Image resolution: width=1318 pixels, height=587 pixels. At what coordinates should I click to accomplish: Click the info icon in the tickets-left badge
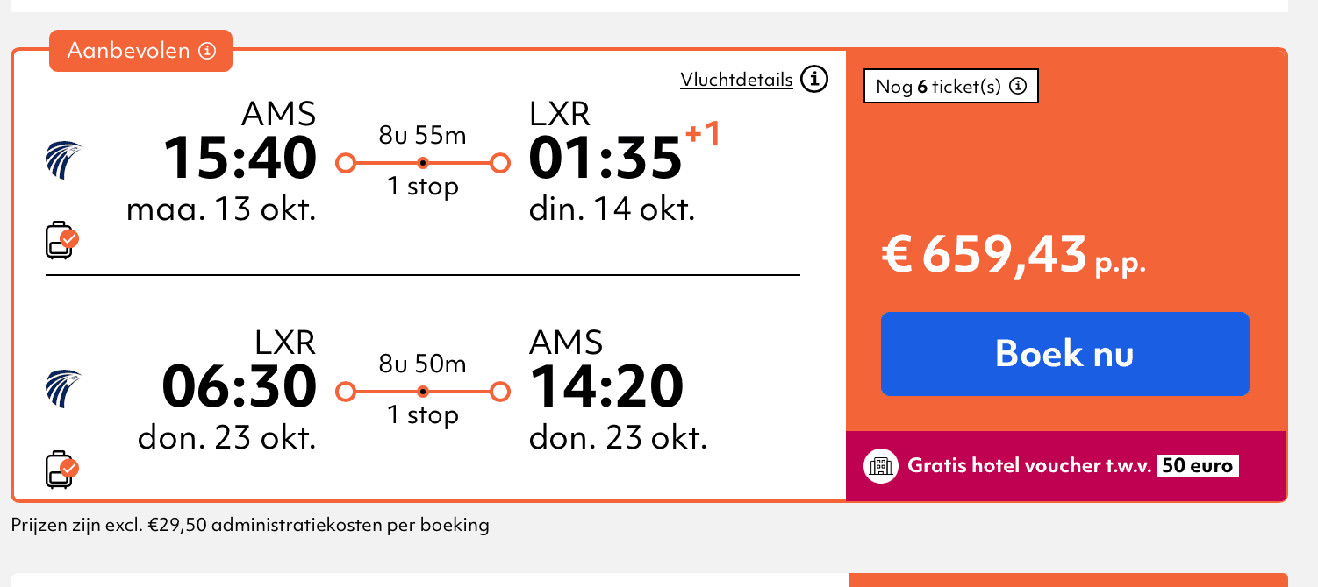[1018, 87]
